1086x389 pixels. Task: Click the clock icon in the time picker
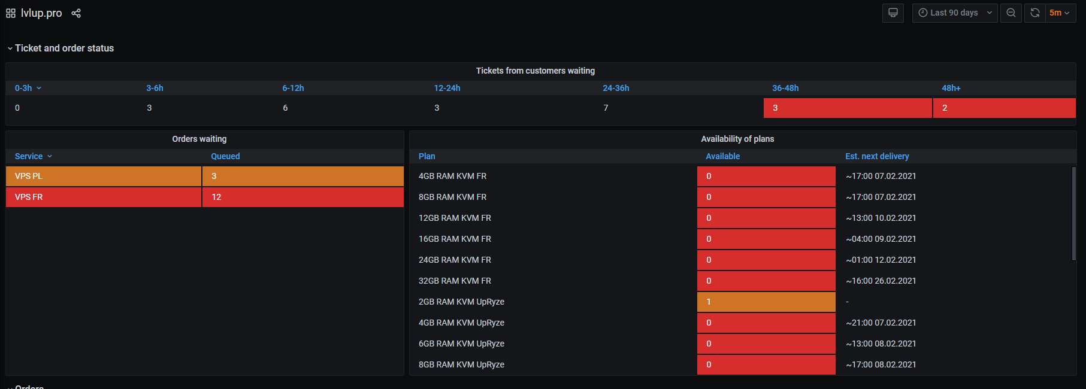(x=923, y=13)
